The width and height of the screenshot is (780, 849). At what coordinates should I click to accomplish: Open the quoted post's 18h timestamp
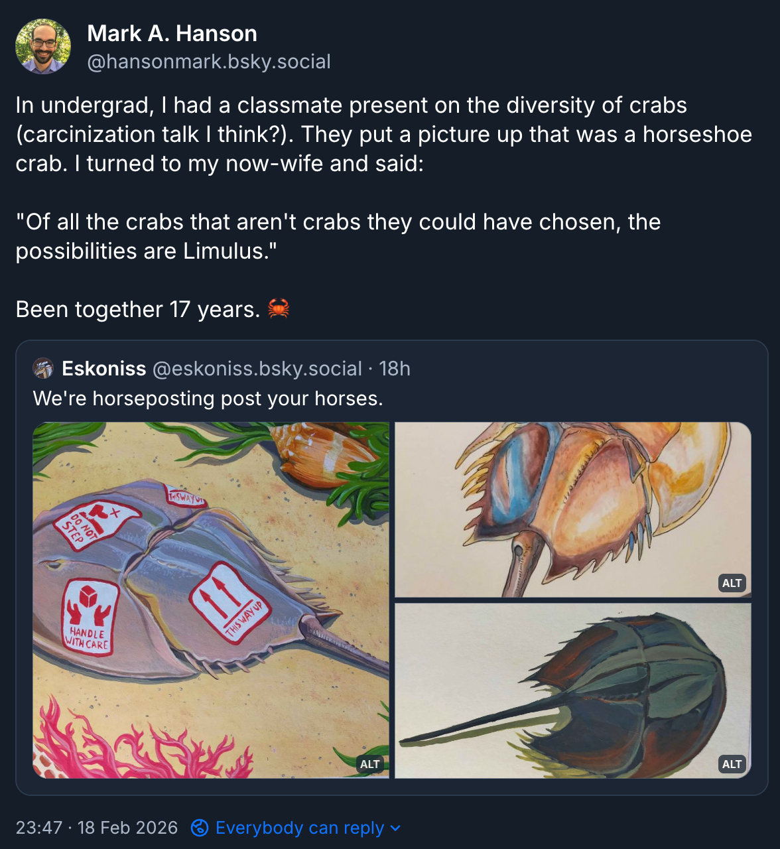[395, 368]
